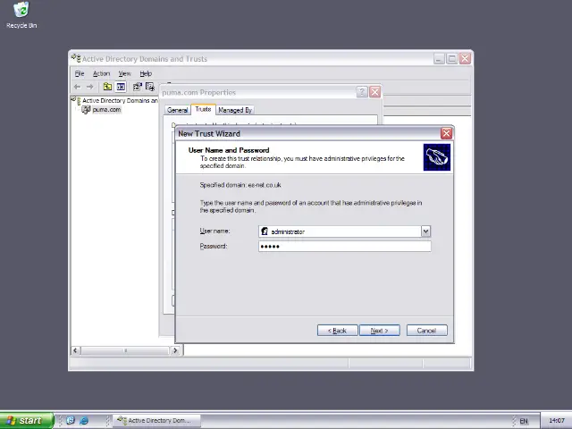Screen dimensions: 572x429
Task: Click the EN language indicator in the tray
Action: [524, 421]
